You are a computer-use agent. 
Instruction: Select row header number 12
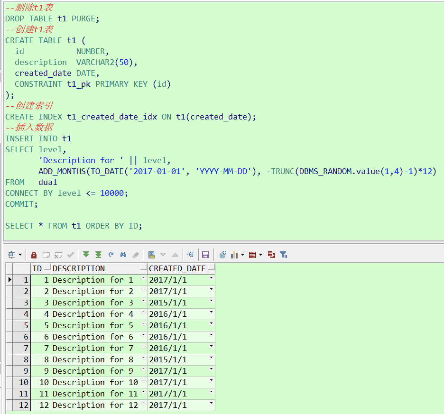pyautogui.click(x=21, y=405)
